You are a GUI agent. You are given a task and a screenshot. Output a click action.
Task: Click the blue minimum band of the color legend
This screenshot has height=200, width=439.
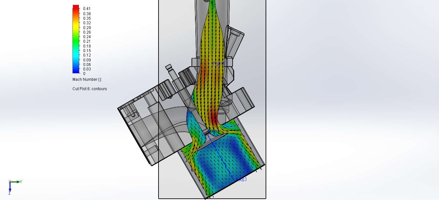coord(77,72)
